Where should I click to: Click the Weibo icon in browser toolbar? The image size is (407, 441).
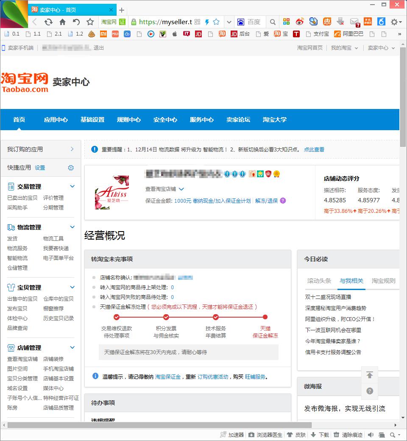click(x=300, y=21)
